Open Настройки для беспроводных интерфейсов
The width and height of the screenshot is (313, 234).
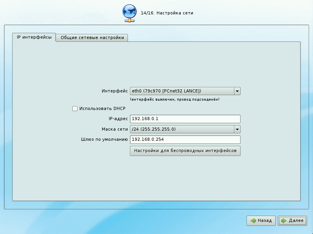(x=185, y=151)
